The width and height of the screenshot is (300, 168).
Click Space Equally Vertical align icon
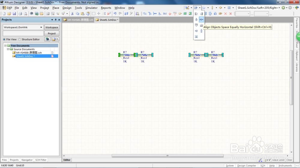click(x=201, y=31)
